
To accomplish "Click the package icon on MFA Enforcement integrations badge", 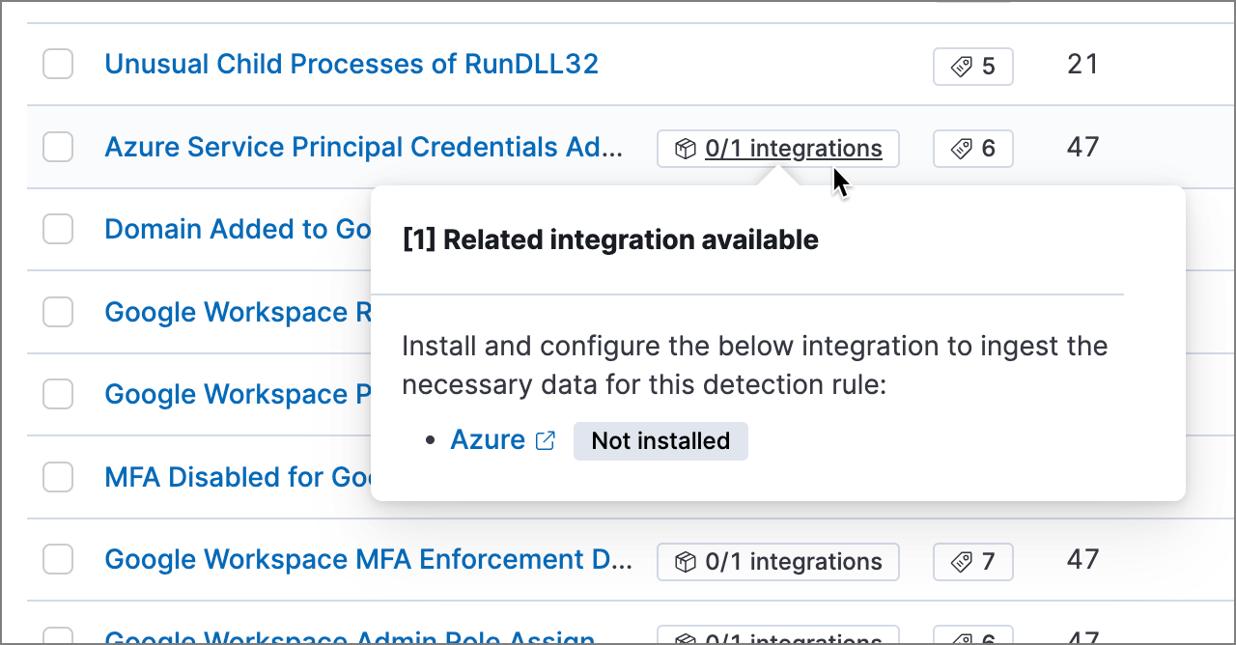I will click(x=686, y=561).
